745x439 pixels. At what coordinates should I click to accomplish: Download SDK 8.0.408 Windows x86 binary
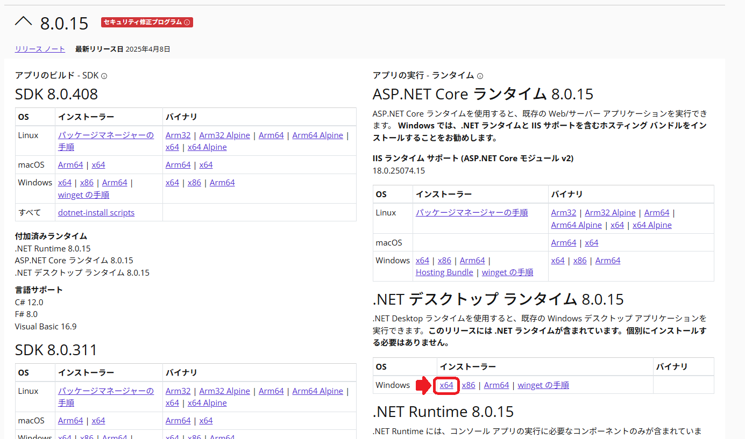coord(194,183)
